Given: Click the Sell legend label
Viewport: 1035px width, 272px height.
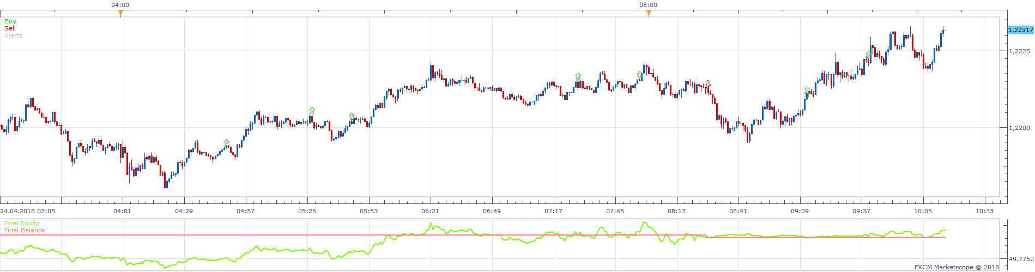Looking at the screenshot, I should (x=10, y=28).
